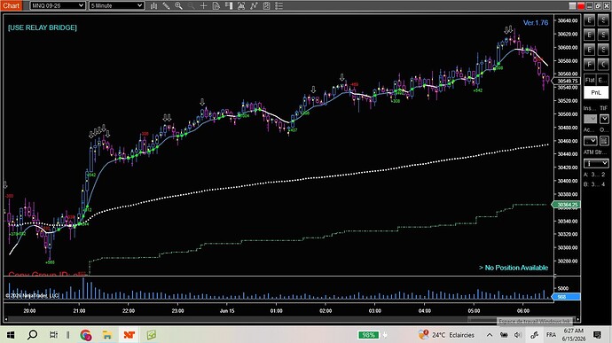Click the Jun 15 date label

pos(227,310)
